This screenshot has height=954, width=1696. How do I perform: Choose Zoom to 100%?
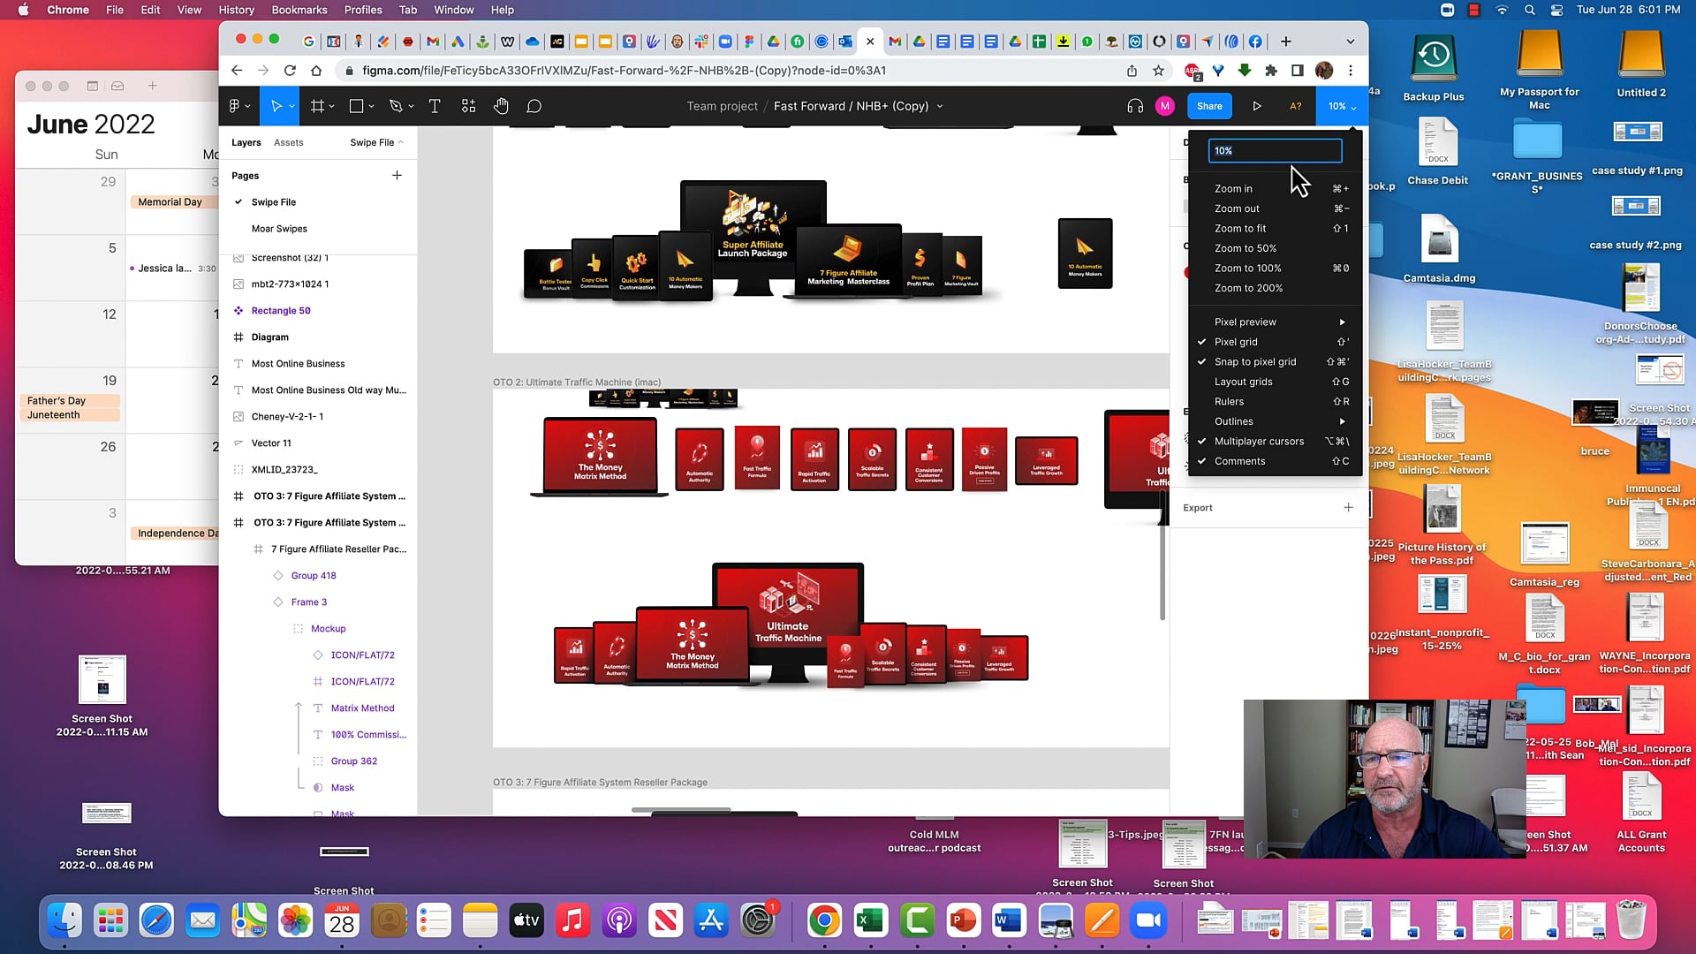1275,269
